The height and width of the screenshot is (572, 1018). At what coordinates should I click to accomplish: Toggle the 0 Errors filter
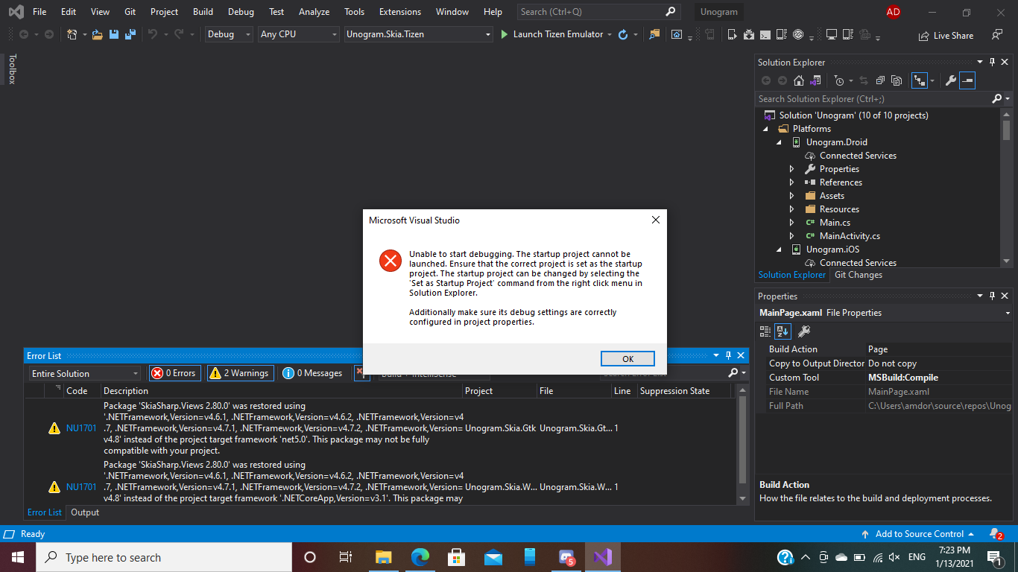tap(174, 373)
